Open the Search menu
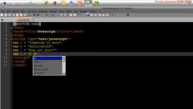Image resolution: width=193 pixels, height=109 pixels. [x=16, y=12]
